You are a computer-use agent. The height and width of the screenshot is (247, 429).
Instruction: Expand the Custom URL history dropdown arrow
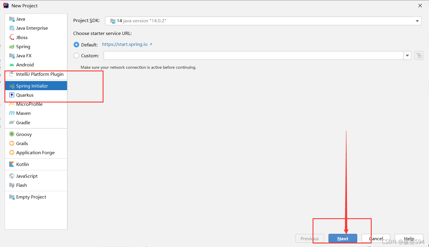click(x=408, y=56)
